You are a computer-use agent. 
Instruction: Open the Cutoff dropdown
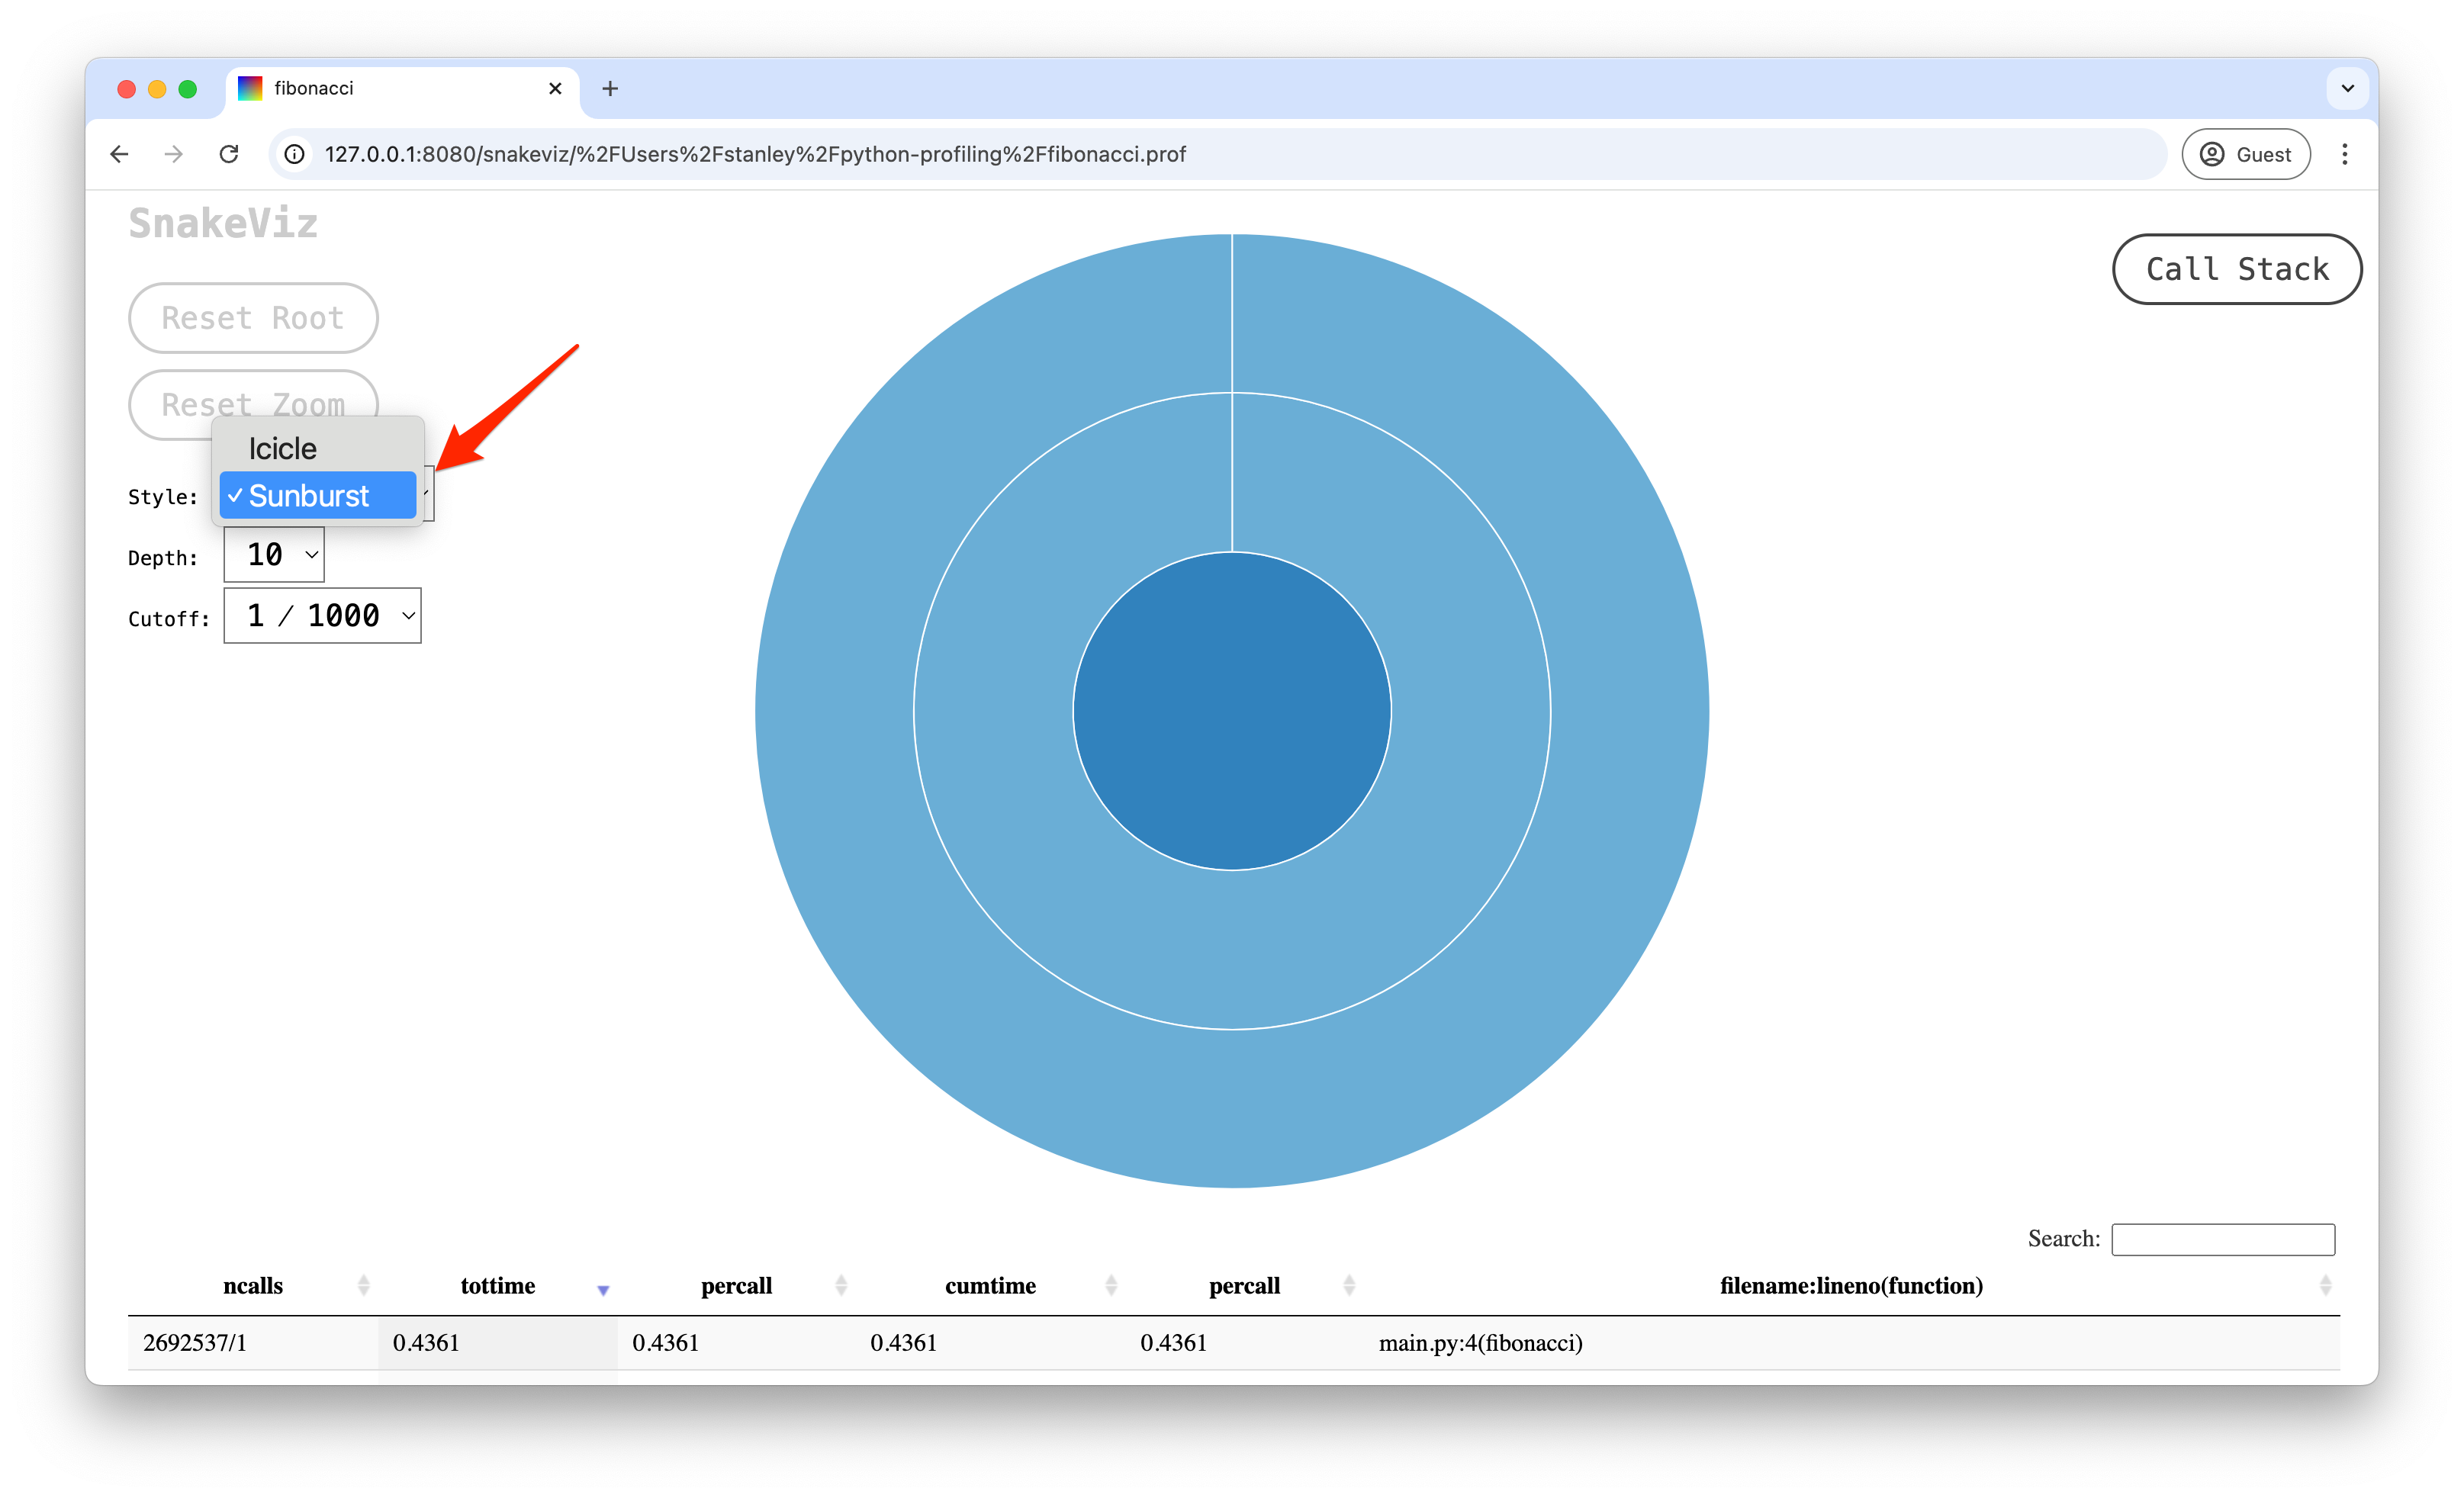point(322,615)
